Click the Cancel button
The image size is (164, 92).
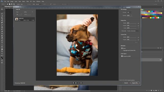(x=126, y=83)
